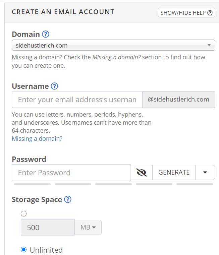Click the 'Unlimited' option label
This screenshot has width=219, height=255.
46,250
